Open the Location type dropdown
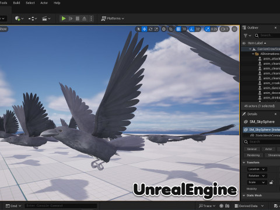 pyautogui.click(x=257, y=169)
